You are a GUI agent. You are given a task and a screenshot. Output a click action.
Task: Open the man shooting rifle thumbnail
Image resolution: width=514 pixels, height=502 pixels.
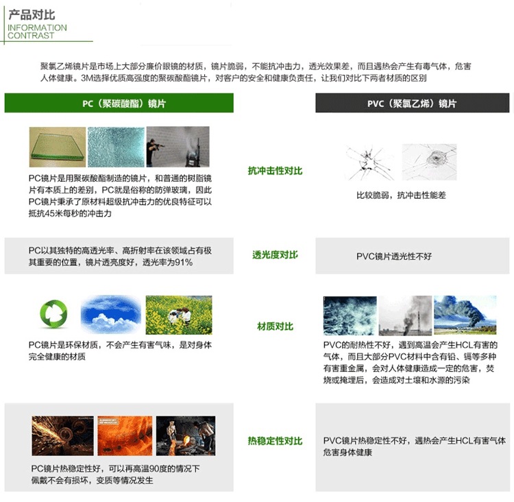178,147
